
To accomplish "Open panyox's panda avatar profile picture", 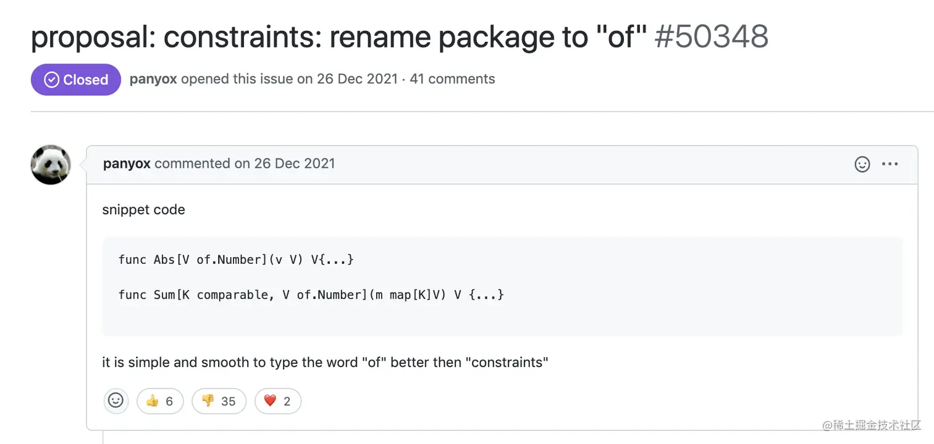I will (x=51, y=165).
